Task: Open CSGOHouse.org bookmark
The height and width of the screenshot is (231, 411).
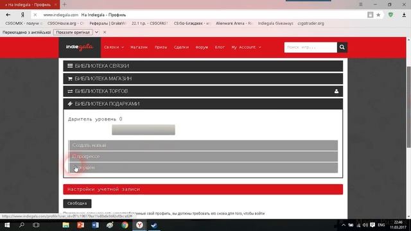Action: click(x=65, y=23)
